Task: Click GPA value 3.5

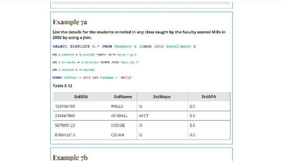Action: [x=192, y=116]
